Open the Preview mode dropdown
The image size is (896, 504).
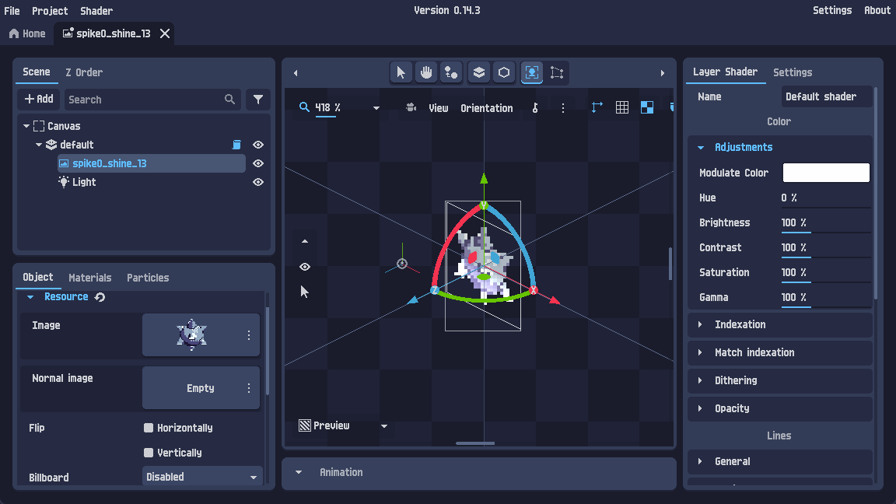pos(384,426)
